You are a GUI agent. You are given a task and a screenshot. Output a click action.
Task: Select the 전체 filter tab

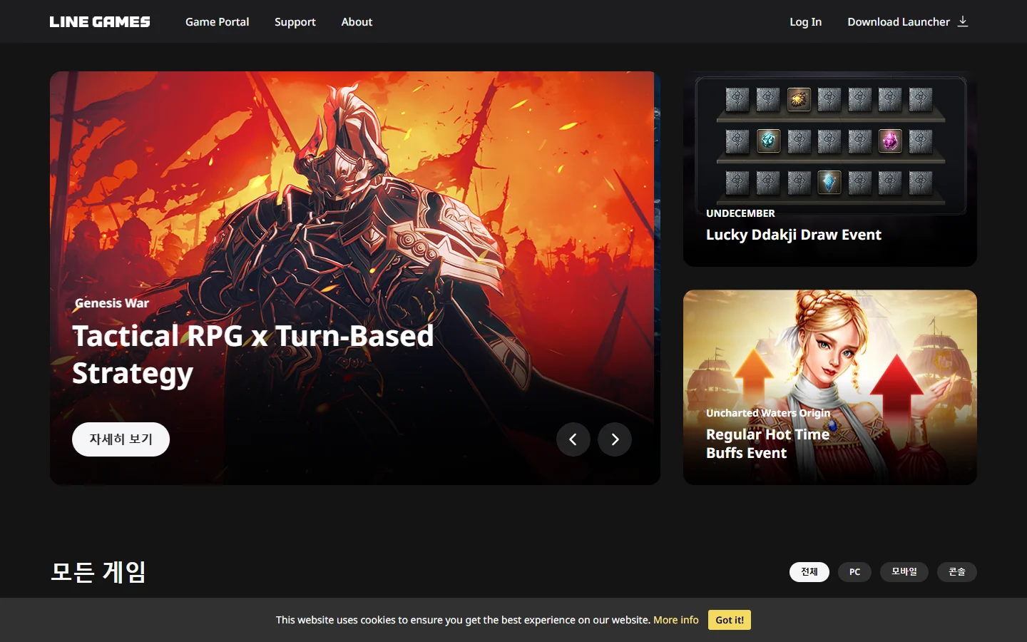(809, 572)
